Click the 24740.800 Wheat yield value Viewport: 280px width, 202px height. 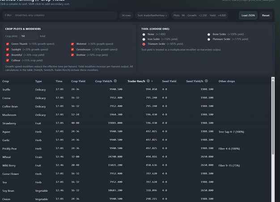[115, 157]
